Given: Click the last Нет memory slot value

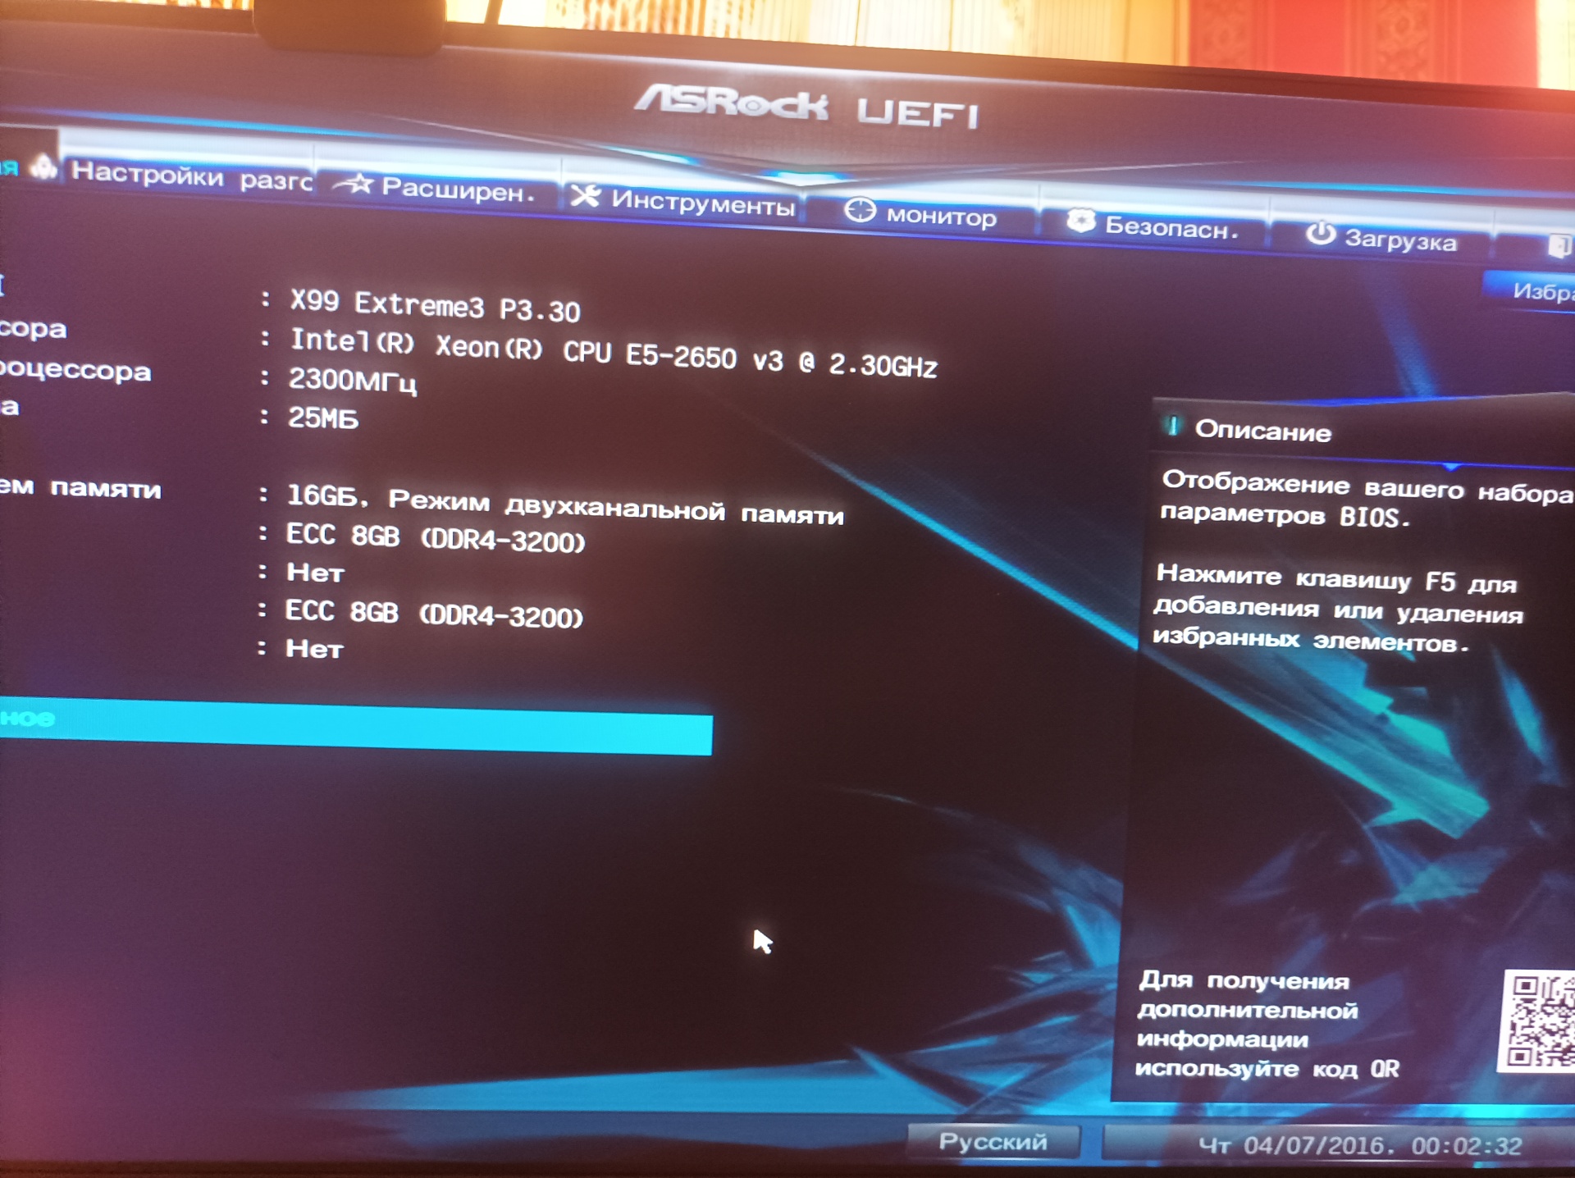Looking at the screenshot, I should (x=314, y=649).
